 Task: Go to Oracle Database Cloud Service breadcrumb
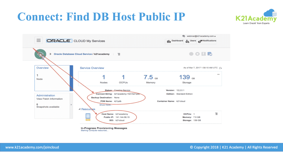[73, 54]
